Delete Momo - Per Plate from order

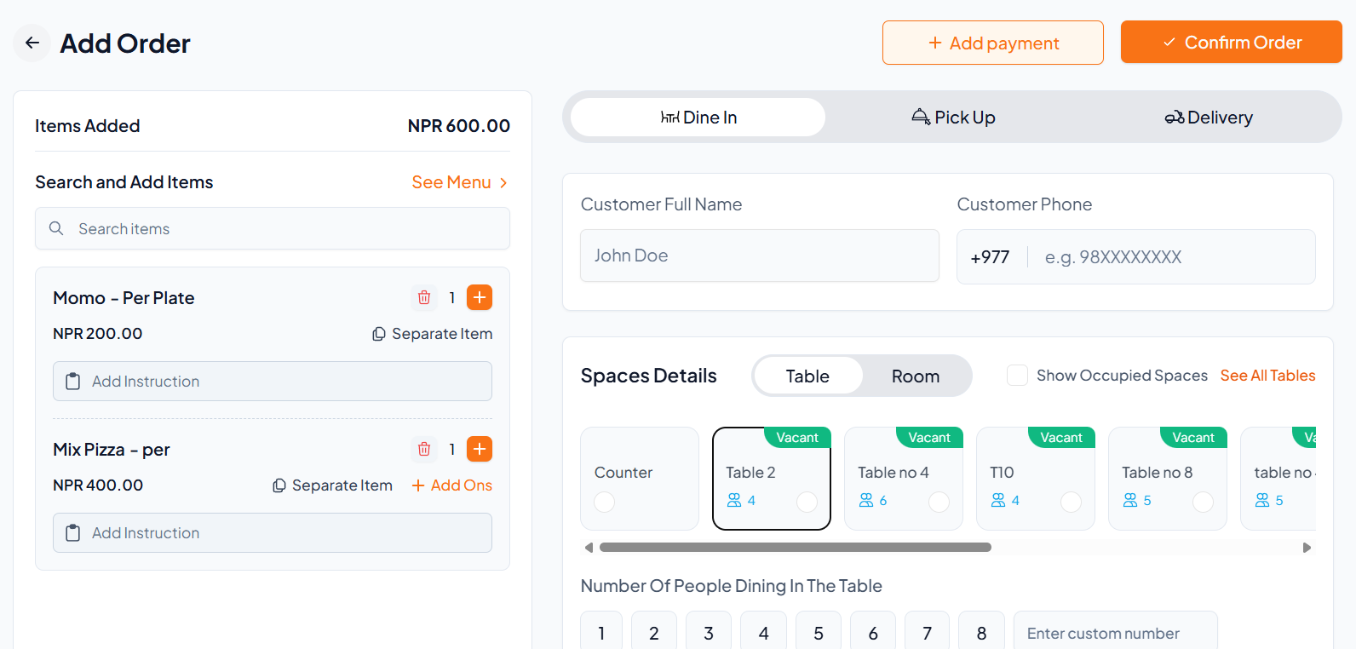[x=424, y=297]
